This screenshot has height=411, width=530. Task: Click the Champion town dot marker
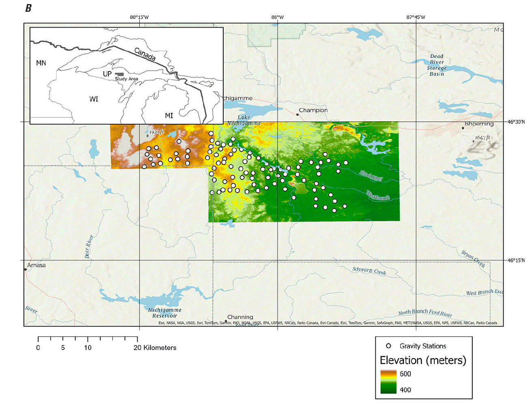tap(297, 115)
